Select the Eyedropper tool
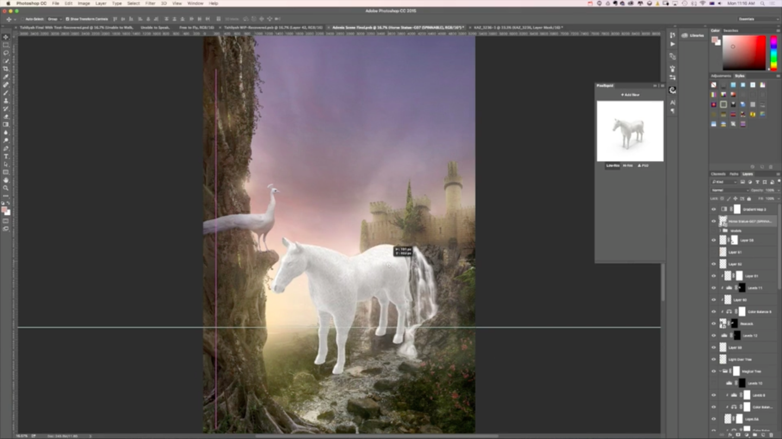The height and width of the screenshot is (439, 782). (6, 77)
